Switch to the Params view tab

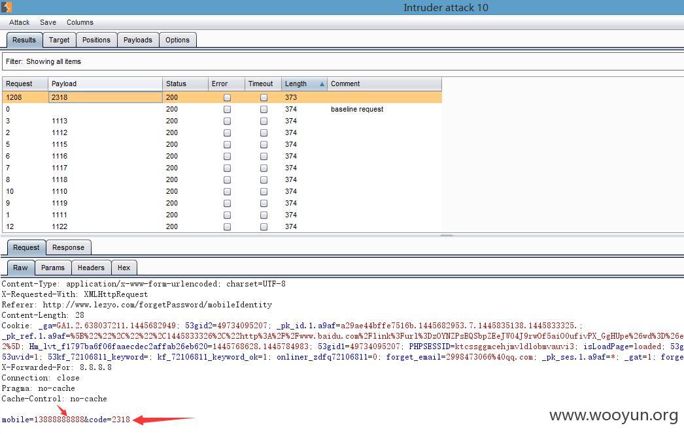coord(53,268)
